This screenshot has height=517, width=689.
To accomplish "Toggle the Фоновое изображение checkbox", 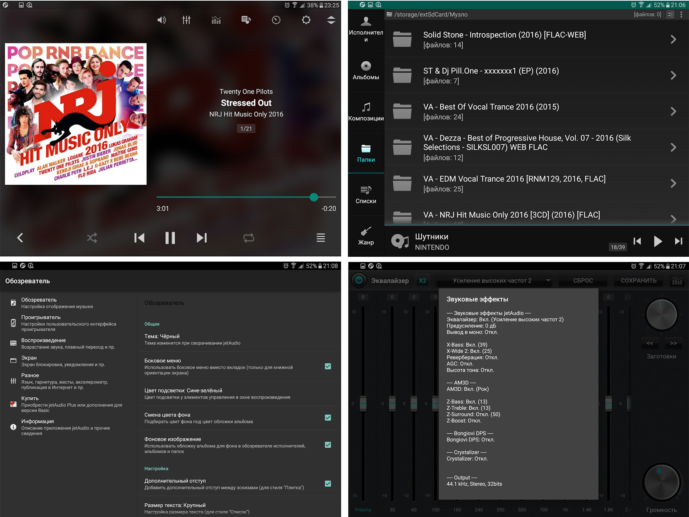I will click(x=328, y=445).
